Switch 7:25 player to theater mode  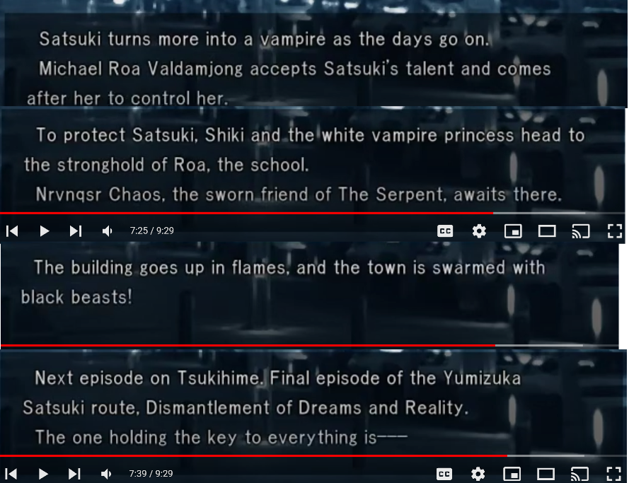pyautogui.click(x=547, y=231)
